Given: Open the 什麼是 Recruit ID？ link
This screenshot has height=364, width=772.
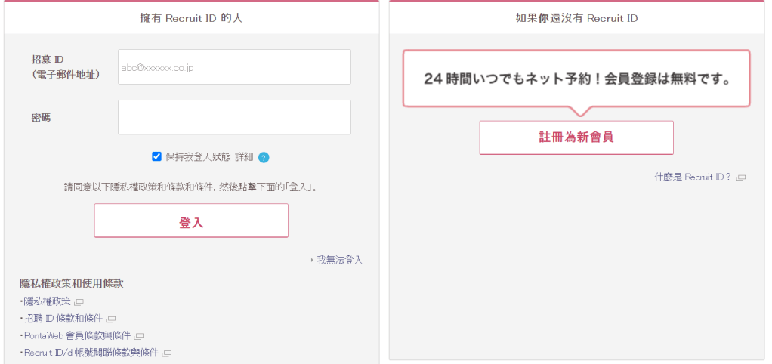Looking at the screenshot, I should 694,177.
